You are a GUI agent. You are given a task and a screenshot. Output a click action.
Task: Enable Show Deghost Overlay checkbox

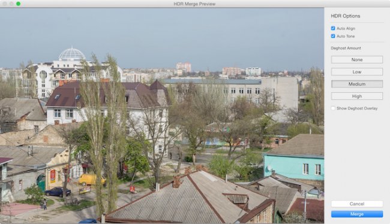[x=333, y=108]
